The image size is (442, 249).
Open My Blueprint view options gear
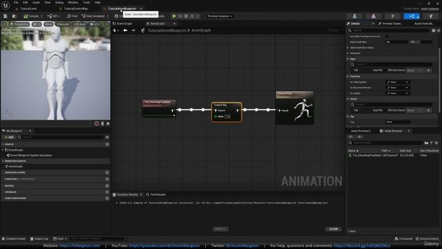[x=107, y=137]
